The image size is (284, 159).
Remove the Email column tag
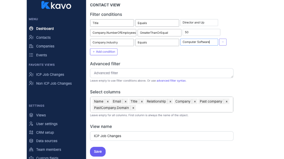pyautogui.click(x=125, y=102)
